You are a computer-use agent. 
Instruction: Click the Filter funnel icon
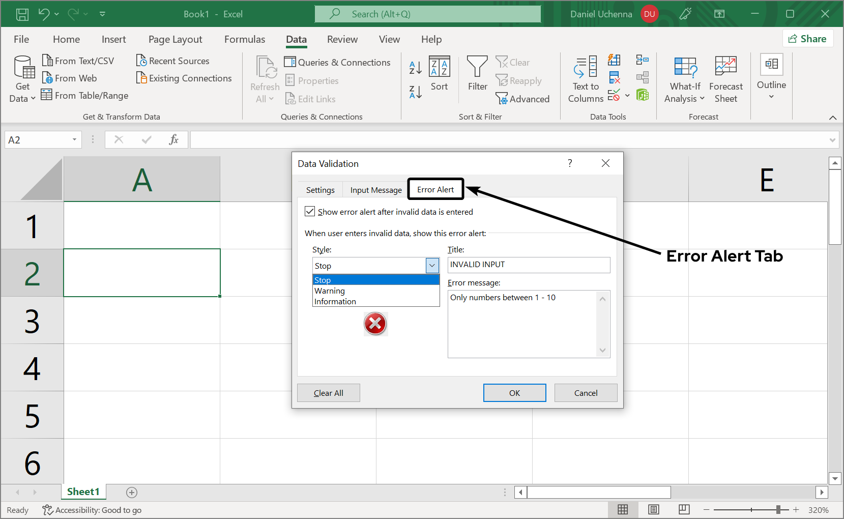(477, 67)
